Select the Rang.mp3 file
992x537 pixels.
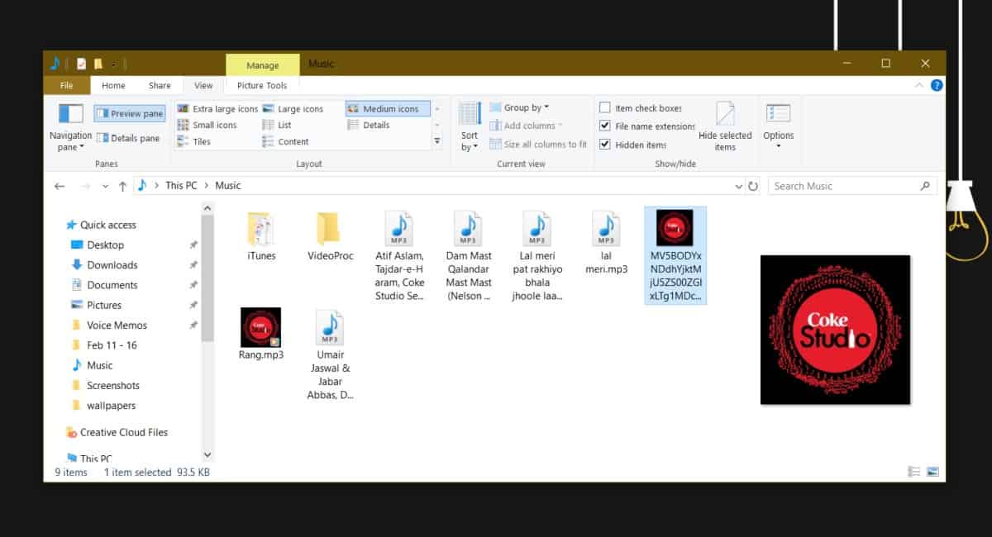[x=261, y=334]
